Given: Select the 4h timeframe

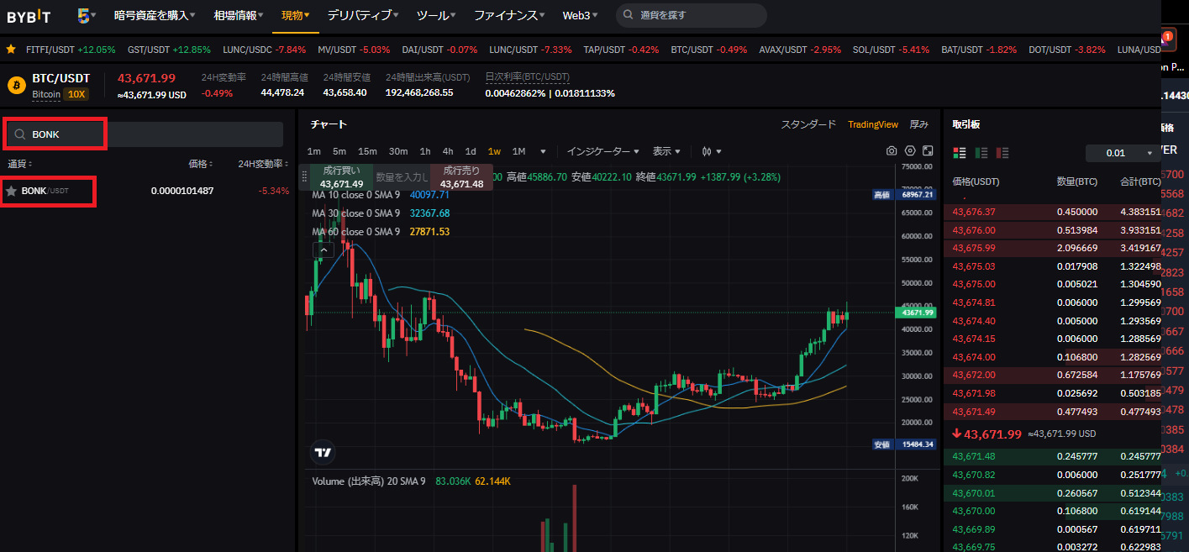Looking at the screenshot, I should click(448, 151).
